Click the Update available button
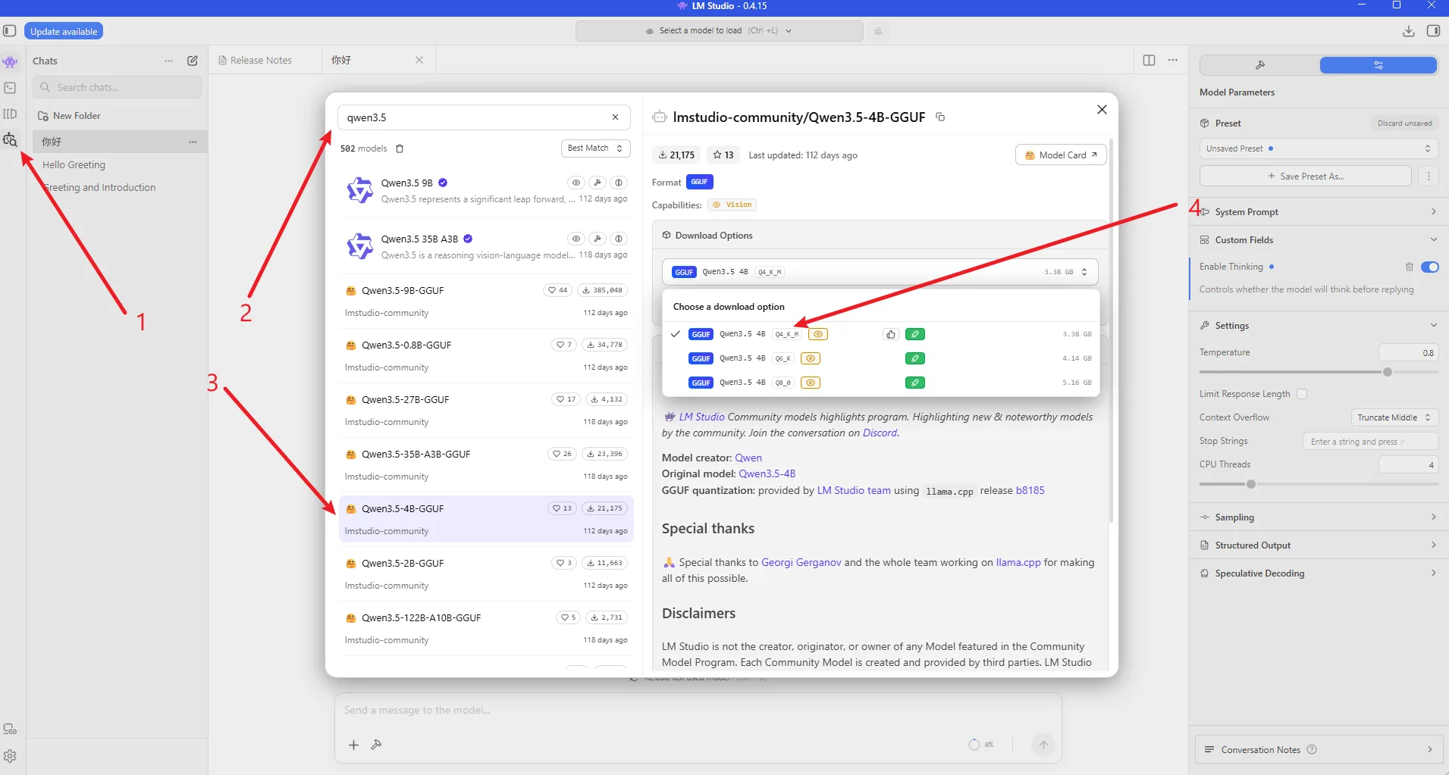Screen dimensions: 1449x775 coord(64,31)
